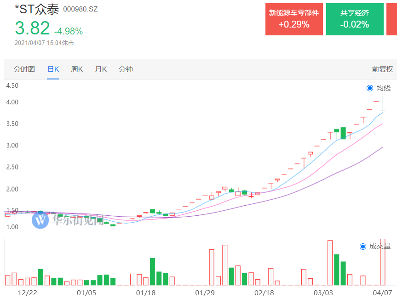
Task: Switch to the 分钟 tab
Action: click(x=126, y=69)
